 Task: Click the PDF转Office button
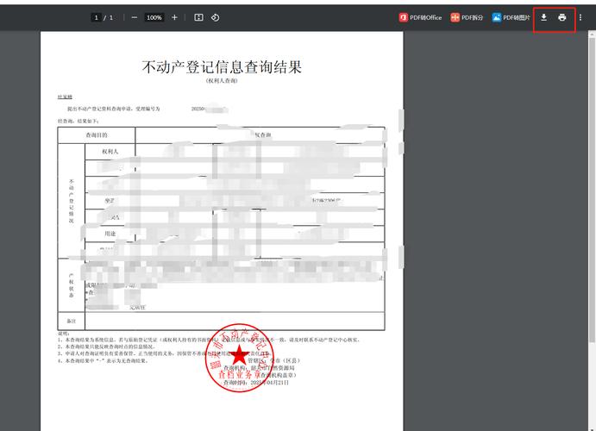[420, 17]
